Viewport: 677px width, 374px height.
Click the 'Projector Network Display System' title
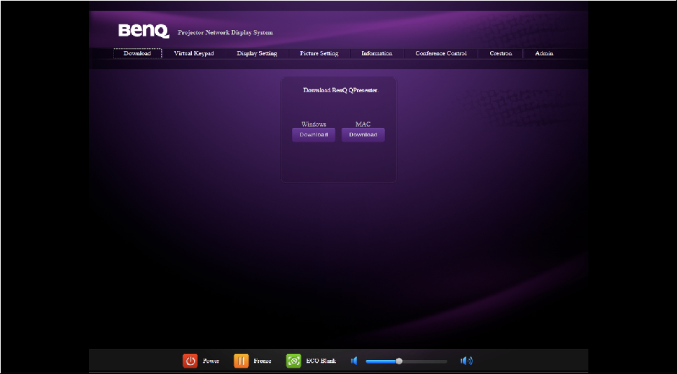point(225,33)
